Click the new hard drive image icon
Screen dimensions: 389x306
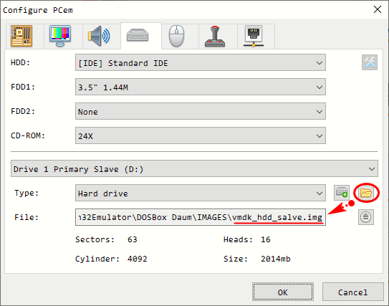pos(342,193)
